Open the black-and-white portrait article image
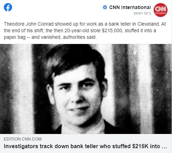Screen dimensions: 172x153 point(86,89)
